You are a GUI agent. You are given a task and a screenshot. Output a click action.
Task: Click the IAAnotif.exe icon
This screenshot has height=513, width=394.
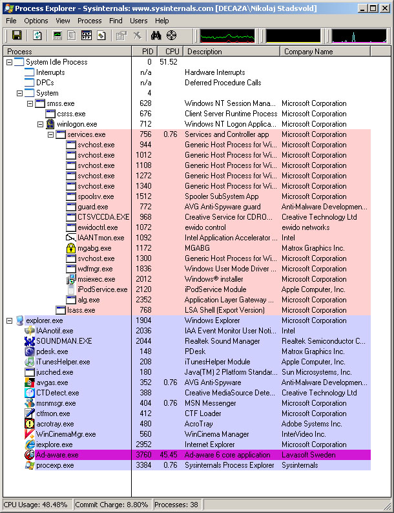(x=30, y=331)
